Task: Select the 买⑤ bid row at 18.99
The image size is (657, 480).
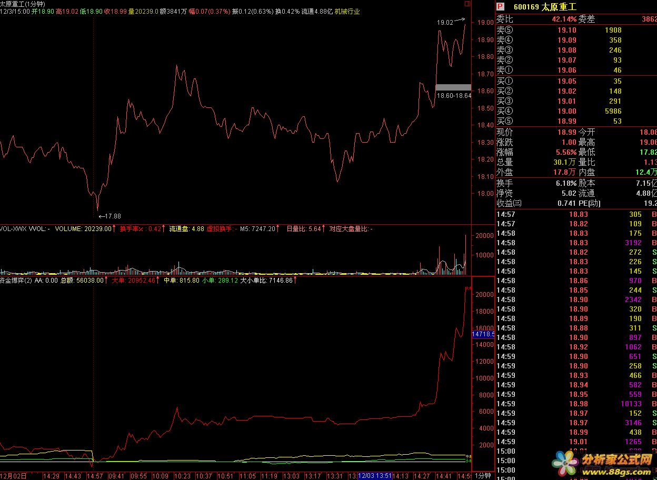Action: (x=576, y=121)
